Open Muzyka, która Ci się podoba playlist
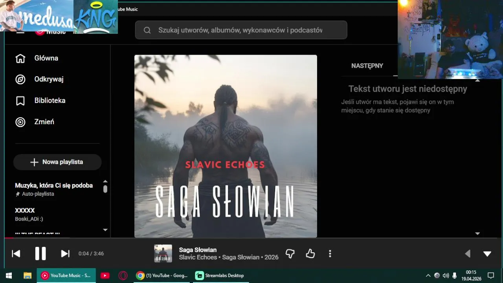 tap(54, 186)
